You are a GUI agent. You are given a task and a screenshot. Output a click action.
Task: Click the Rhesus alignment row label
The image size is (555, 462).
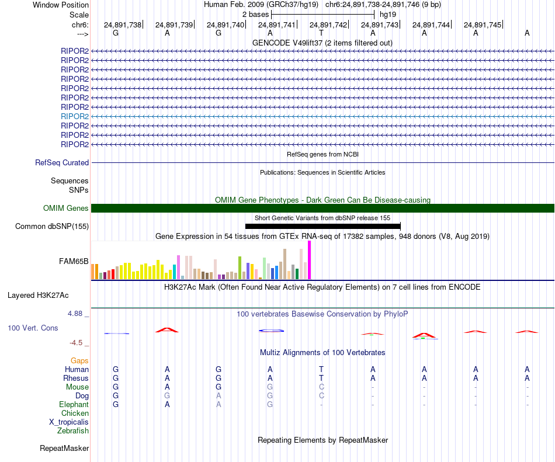point(76,378)
